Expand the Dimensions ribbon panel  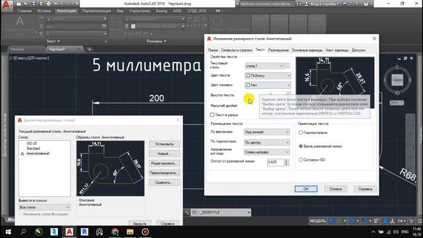tap(157, 41)
